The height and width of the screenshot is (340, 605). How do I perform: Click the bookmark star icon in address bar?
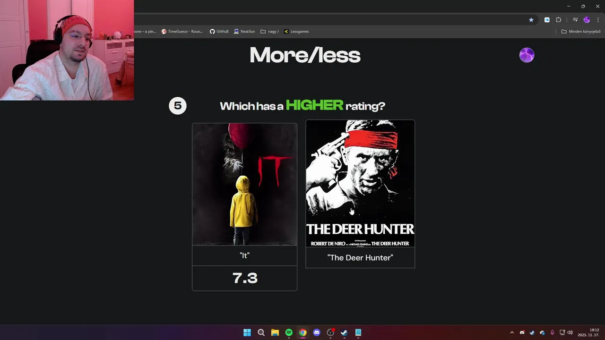point(531,20)
